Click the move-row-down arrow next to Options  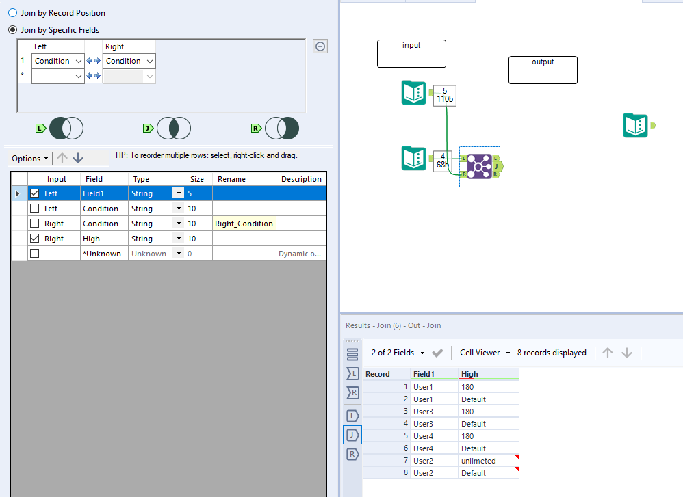click(x=77, y=158)
